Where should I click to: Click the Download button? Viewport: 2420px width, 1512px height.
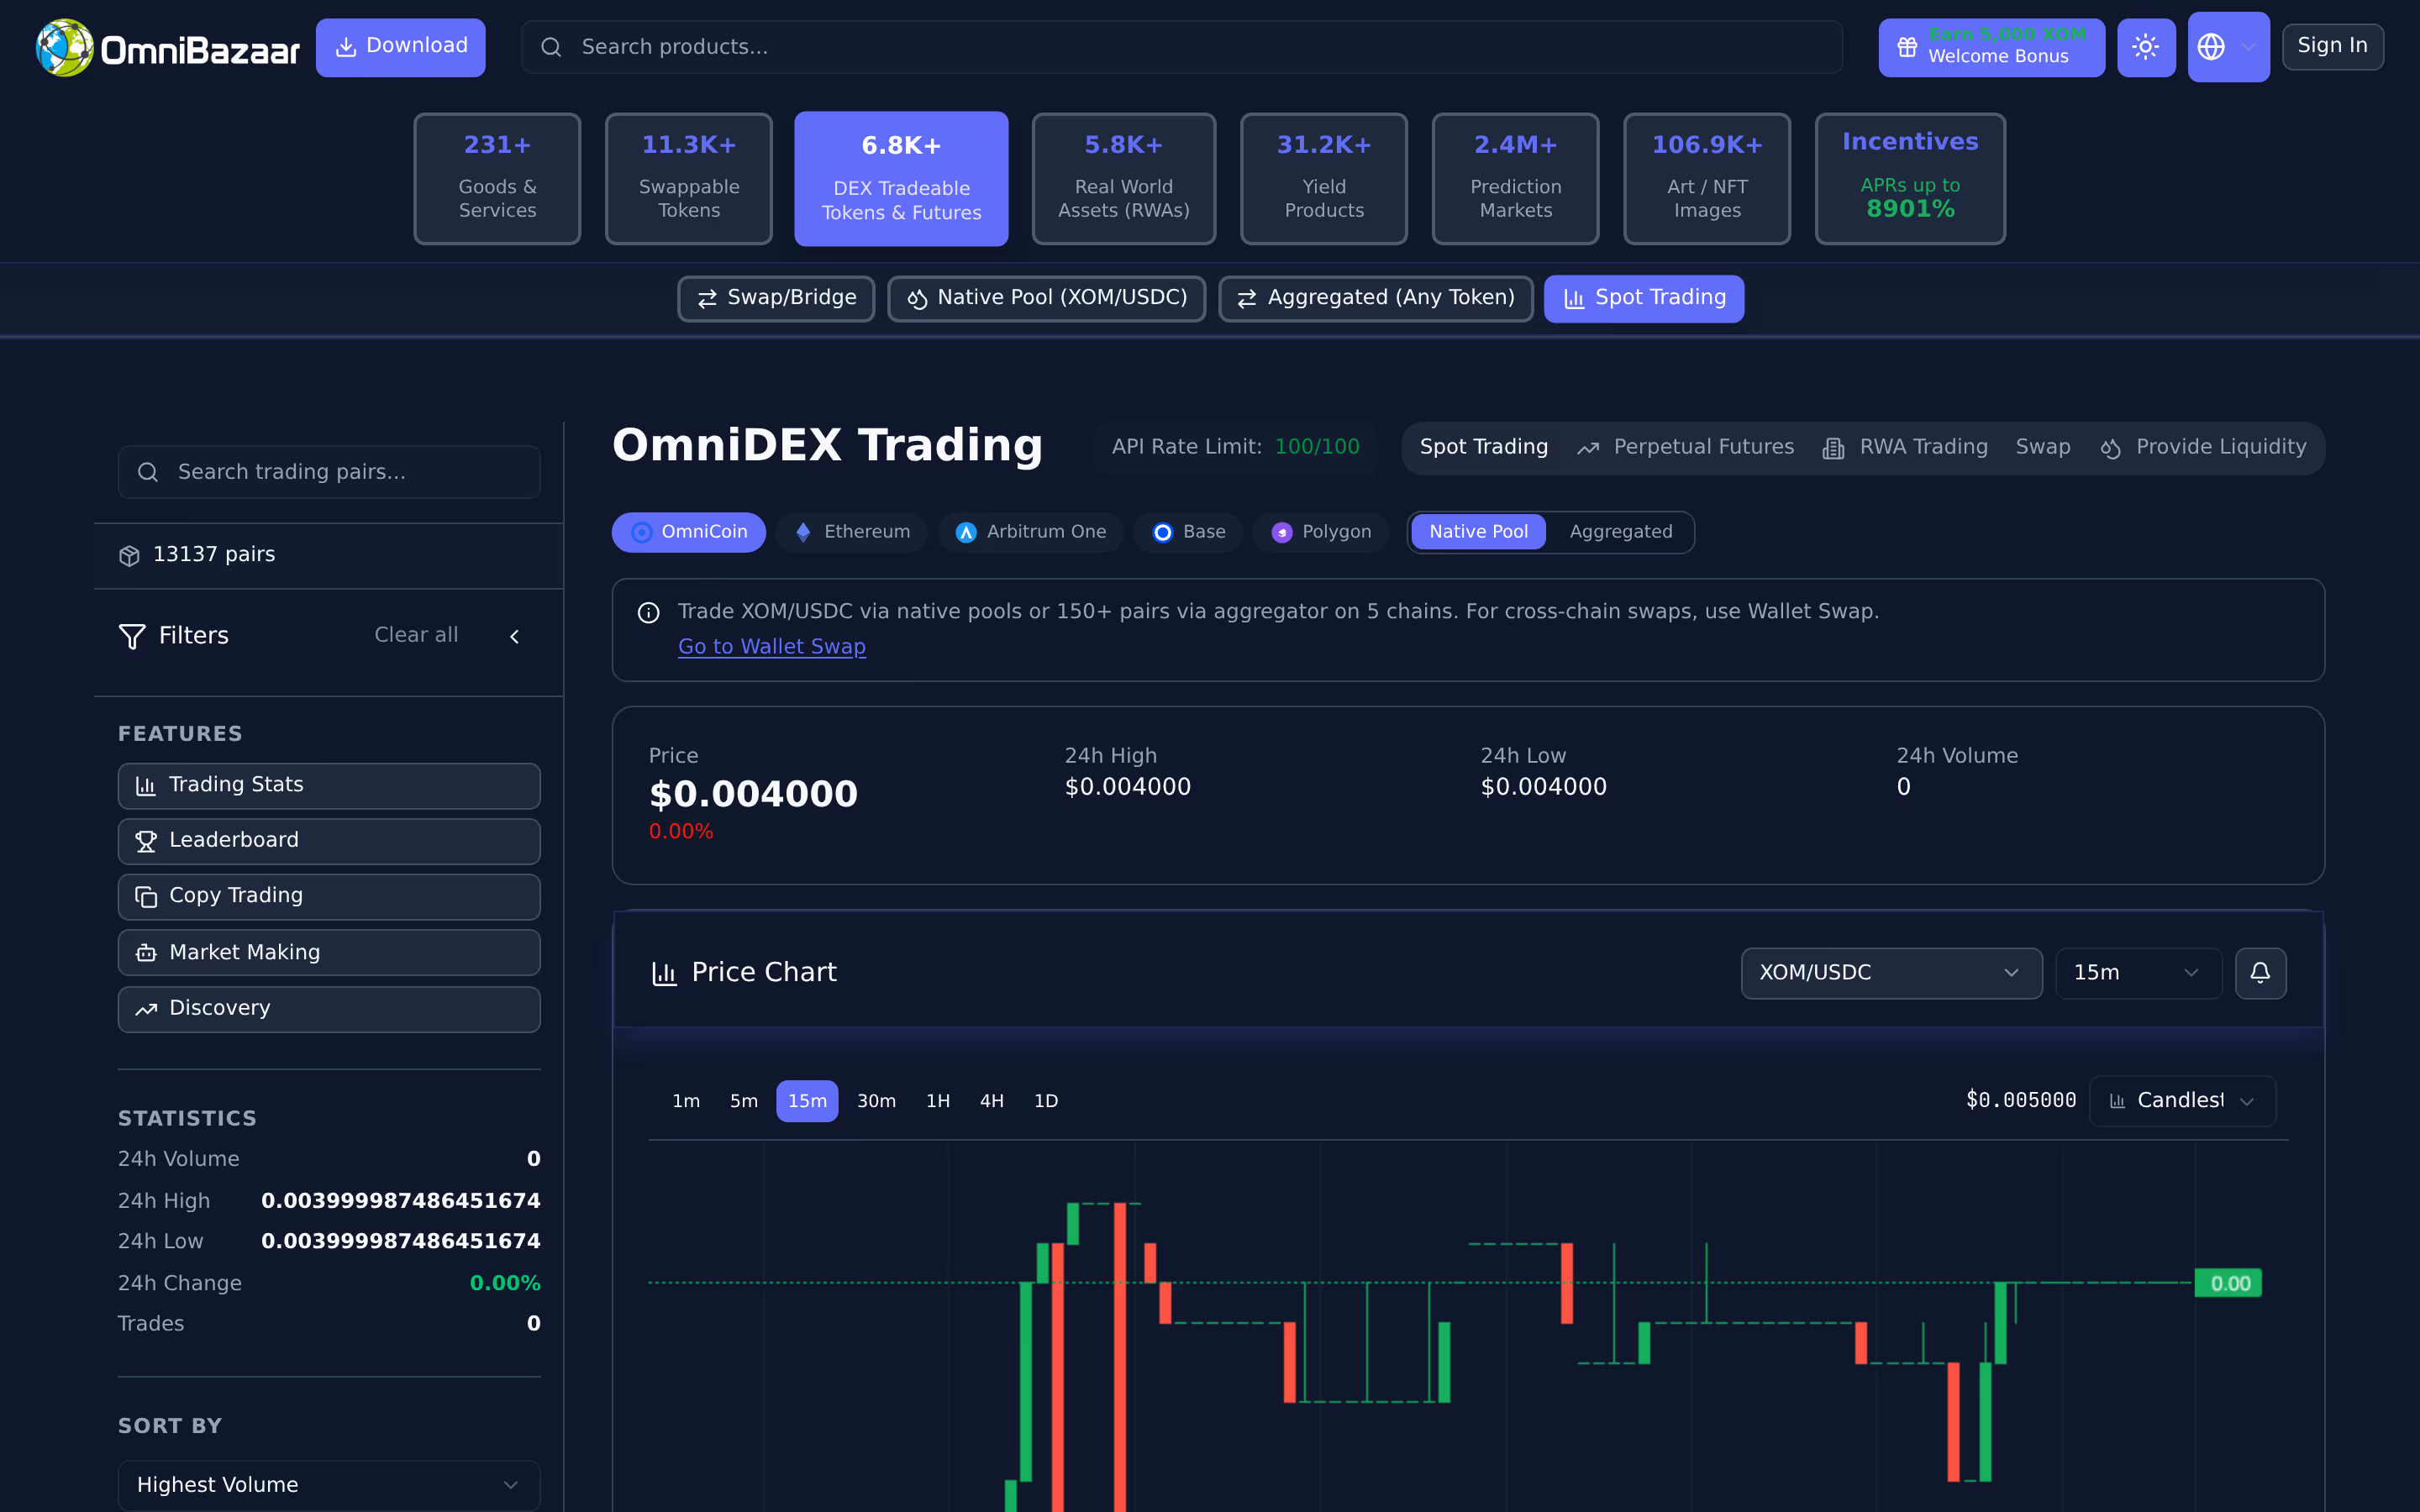tap(401, 47)
